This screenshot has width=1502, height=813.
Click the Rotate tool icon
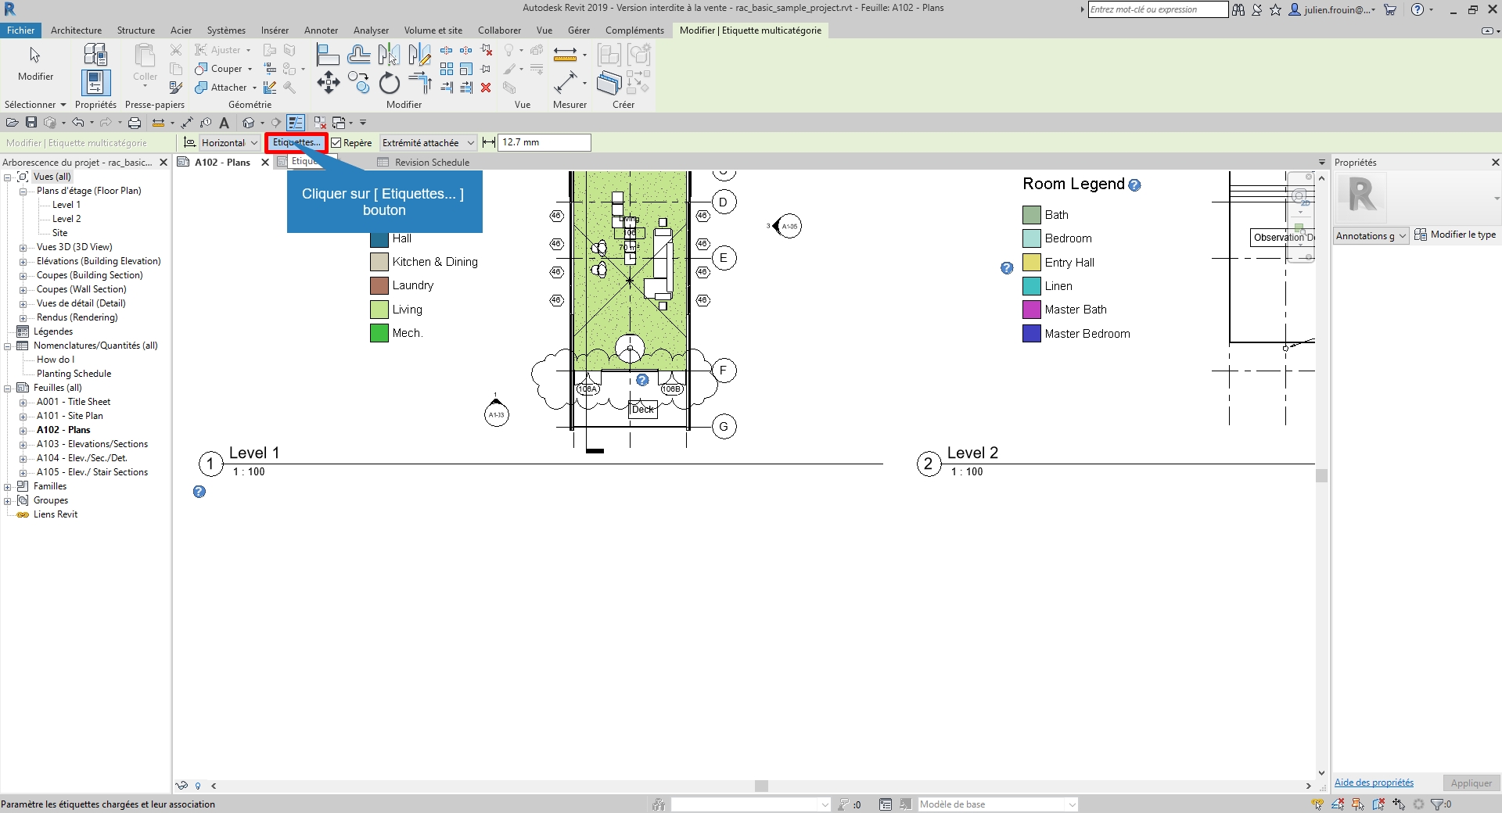click(x=389, y=83)
